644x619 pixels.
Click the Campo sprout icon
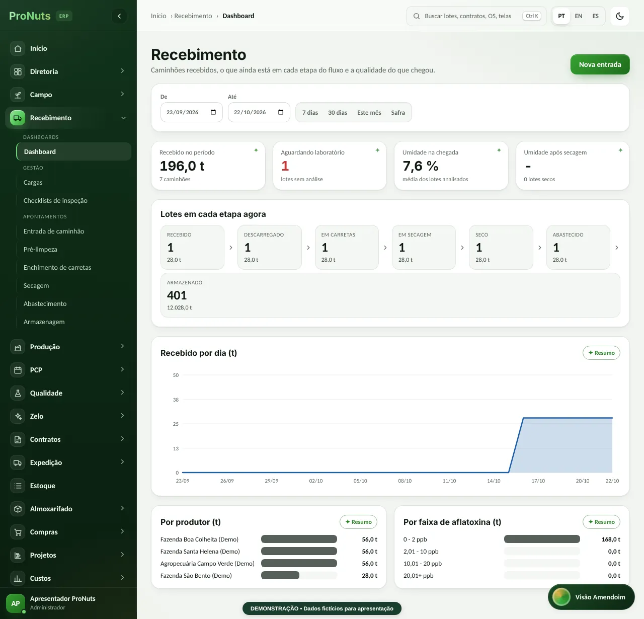point(18,95)
